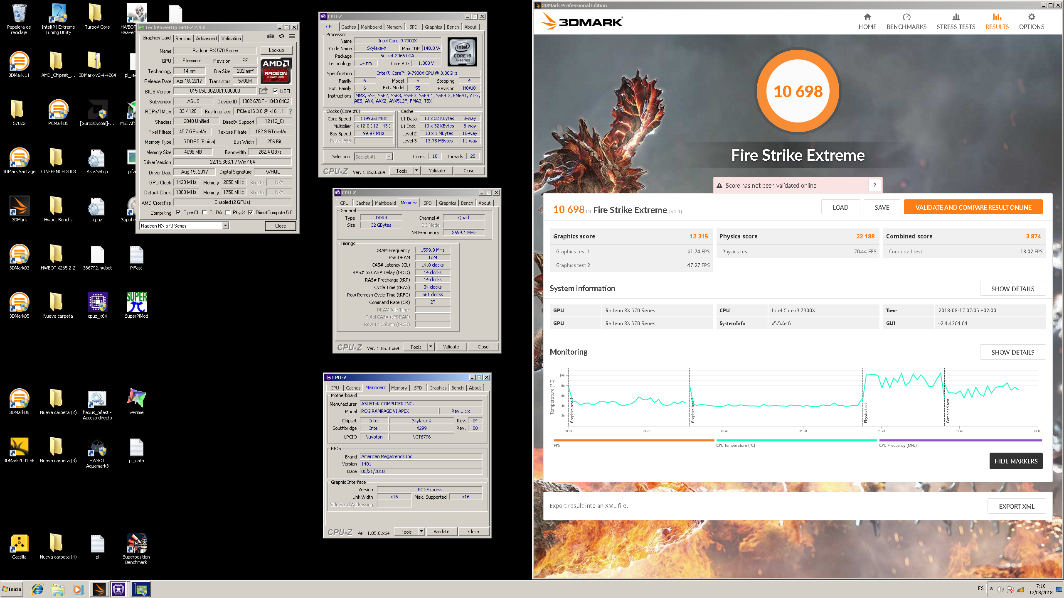Screen dimensions: 1064x598
Task: Click Catzilla desktop icon
Action: click(x=19, y=546)
